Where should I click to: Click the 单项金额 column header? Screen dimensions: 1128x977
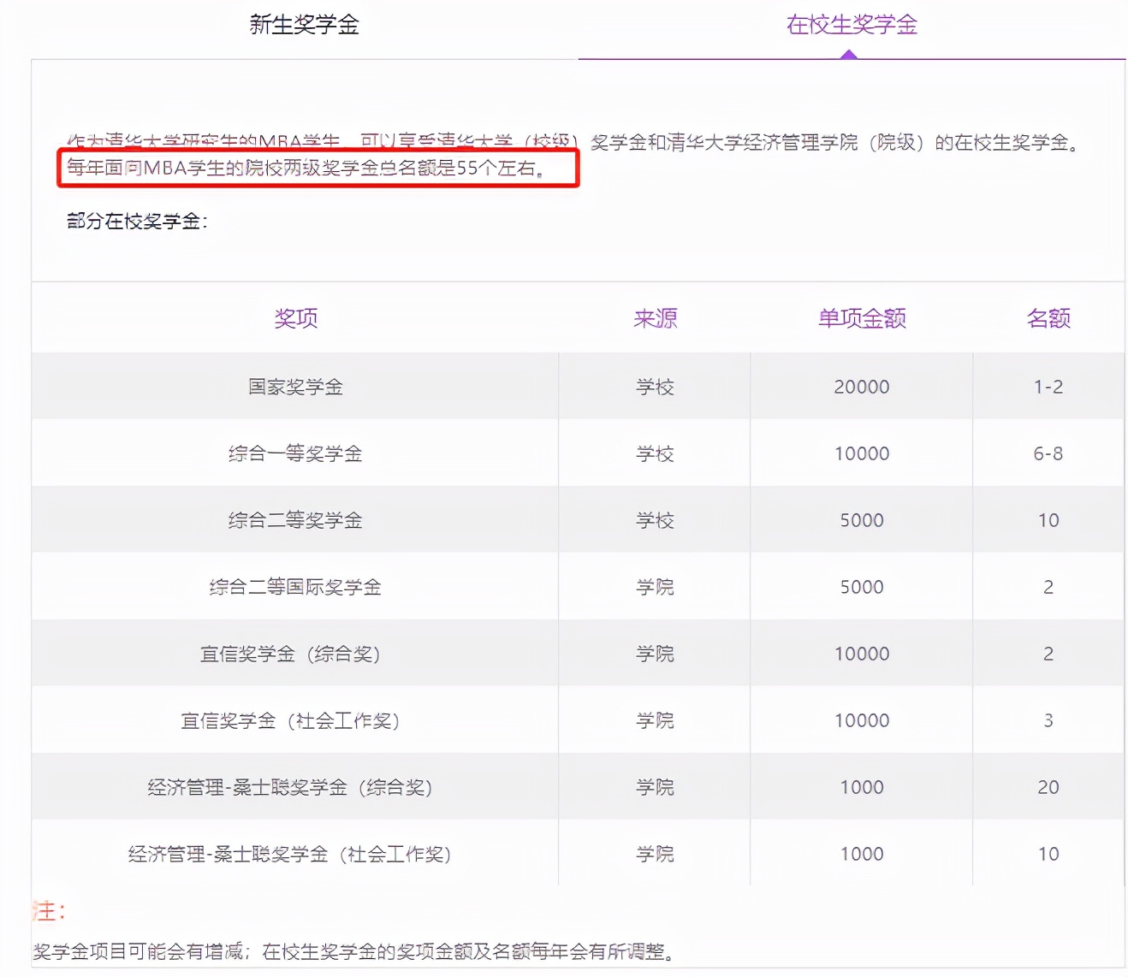tap(861, 317)
